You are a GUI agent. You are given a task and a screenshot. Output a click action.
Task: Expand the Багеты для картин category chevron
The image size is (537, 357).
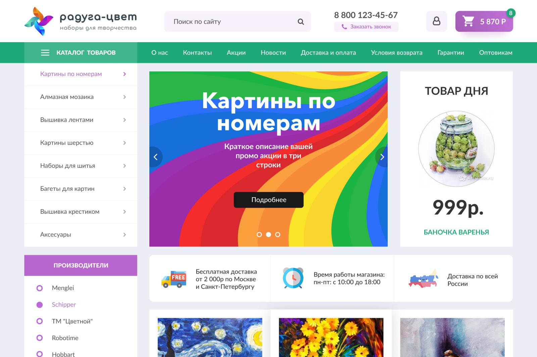coord(125,189)
